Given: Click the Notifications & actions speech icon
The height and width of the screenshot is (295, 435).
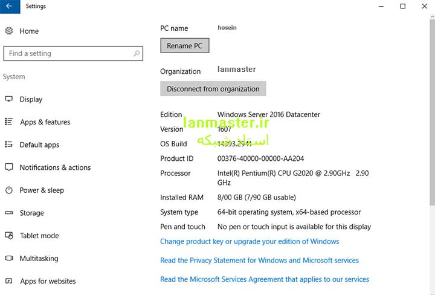Looking at the screenshot, I should point(9,167).
